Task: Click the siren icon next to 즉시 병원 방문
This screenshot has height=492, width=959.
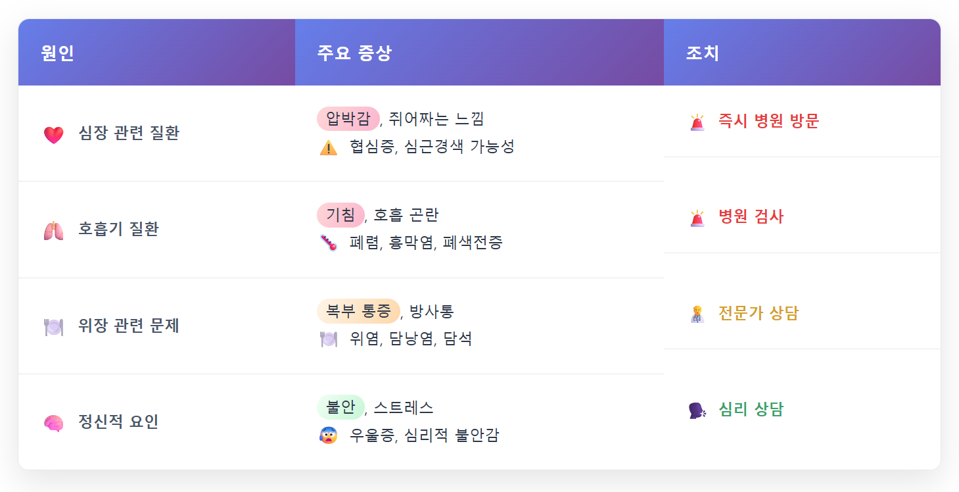Action: point(697,122)
